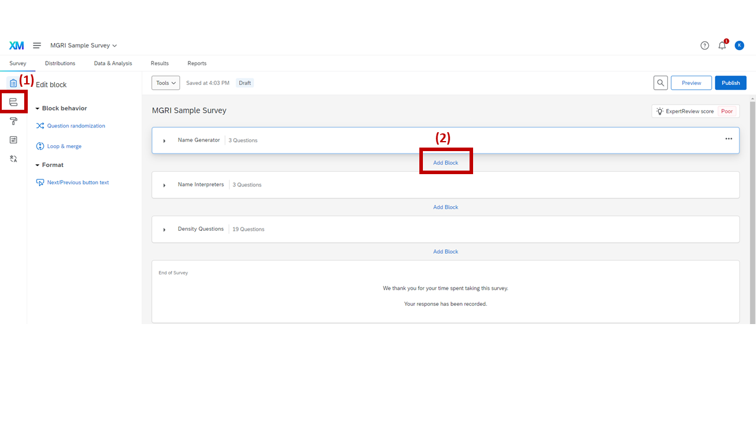Open the MGRI Sample Survey name dropdown

click(83, 45)
